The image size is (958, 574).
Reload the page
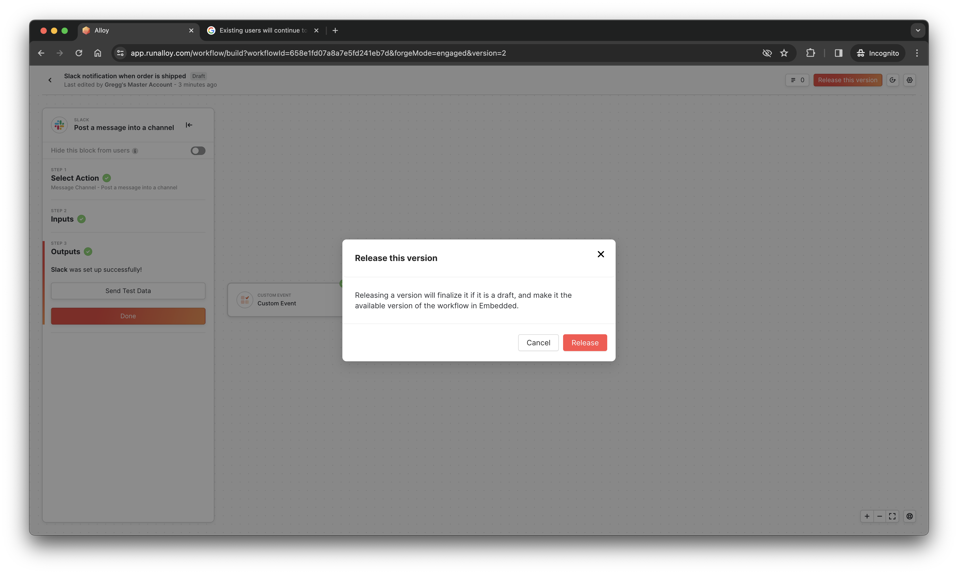(x=79, y=53)
